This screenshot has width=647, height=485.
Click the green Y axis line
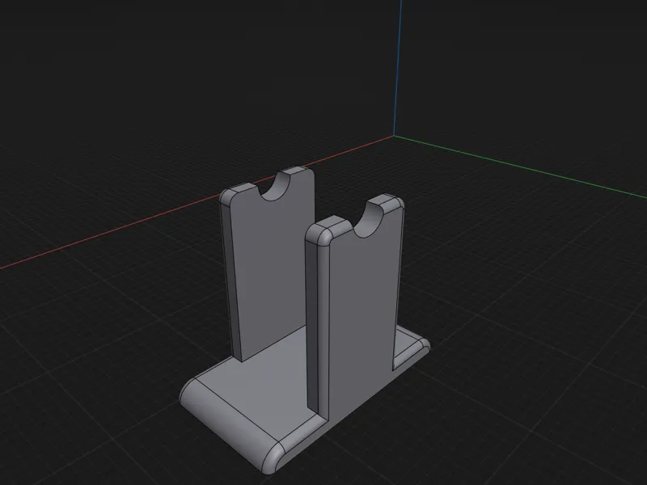click(x=520, y=167)
